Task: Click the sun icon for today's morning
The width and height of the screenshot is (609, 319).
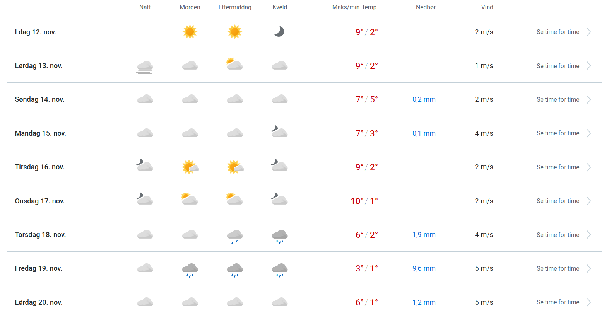Action: coord(190,32)
